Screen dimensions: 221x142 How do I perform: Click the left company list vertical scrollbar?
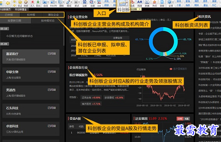pos(64,36)
